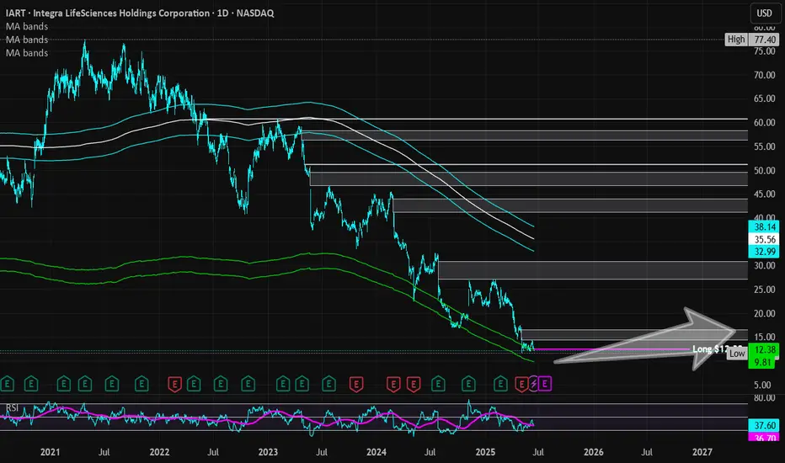This screenshot has height=463, width=785.
Task: Click the cyan 37.60 RSI value label
Action: pyautogui.click(x=764, y=425)
